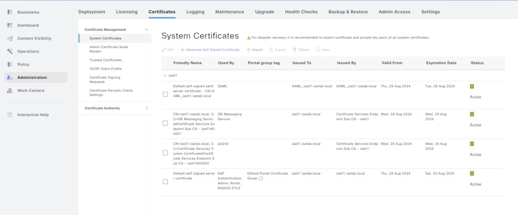This screenshot has height=215, width=518.
Task: Click info icon next to Default Portal Certificate Group
Action: tap(261, 178)
